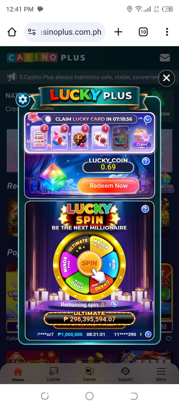Switch to the Cashier tab
Screen dimensions: 179x408
(x=54, y=374)
